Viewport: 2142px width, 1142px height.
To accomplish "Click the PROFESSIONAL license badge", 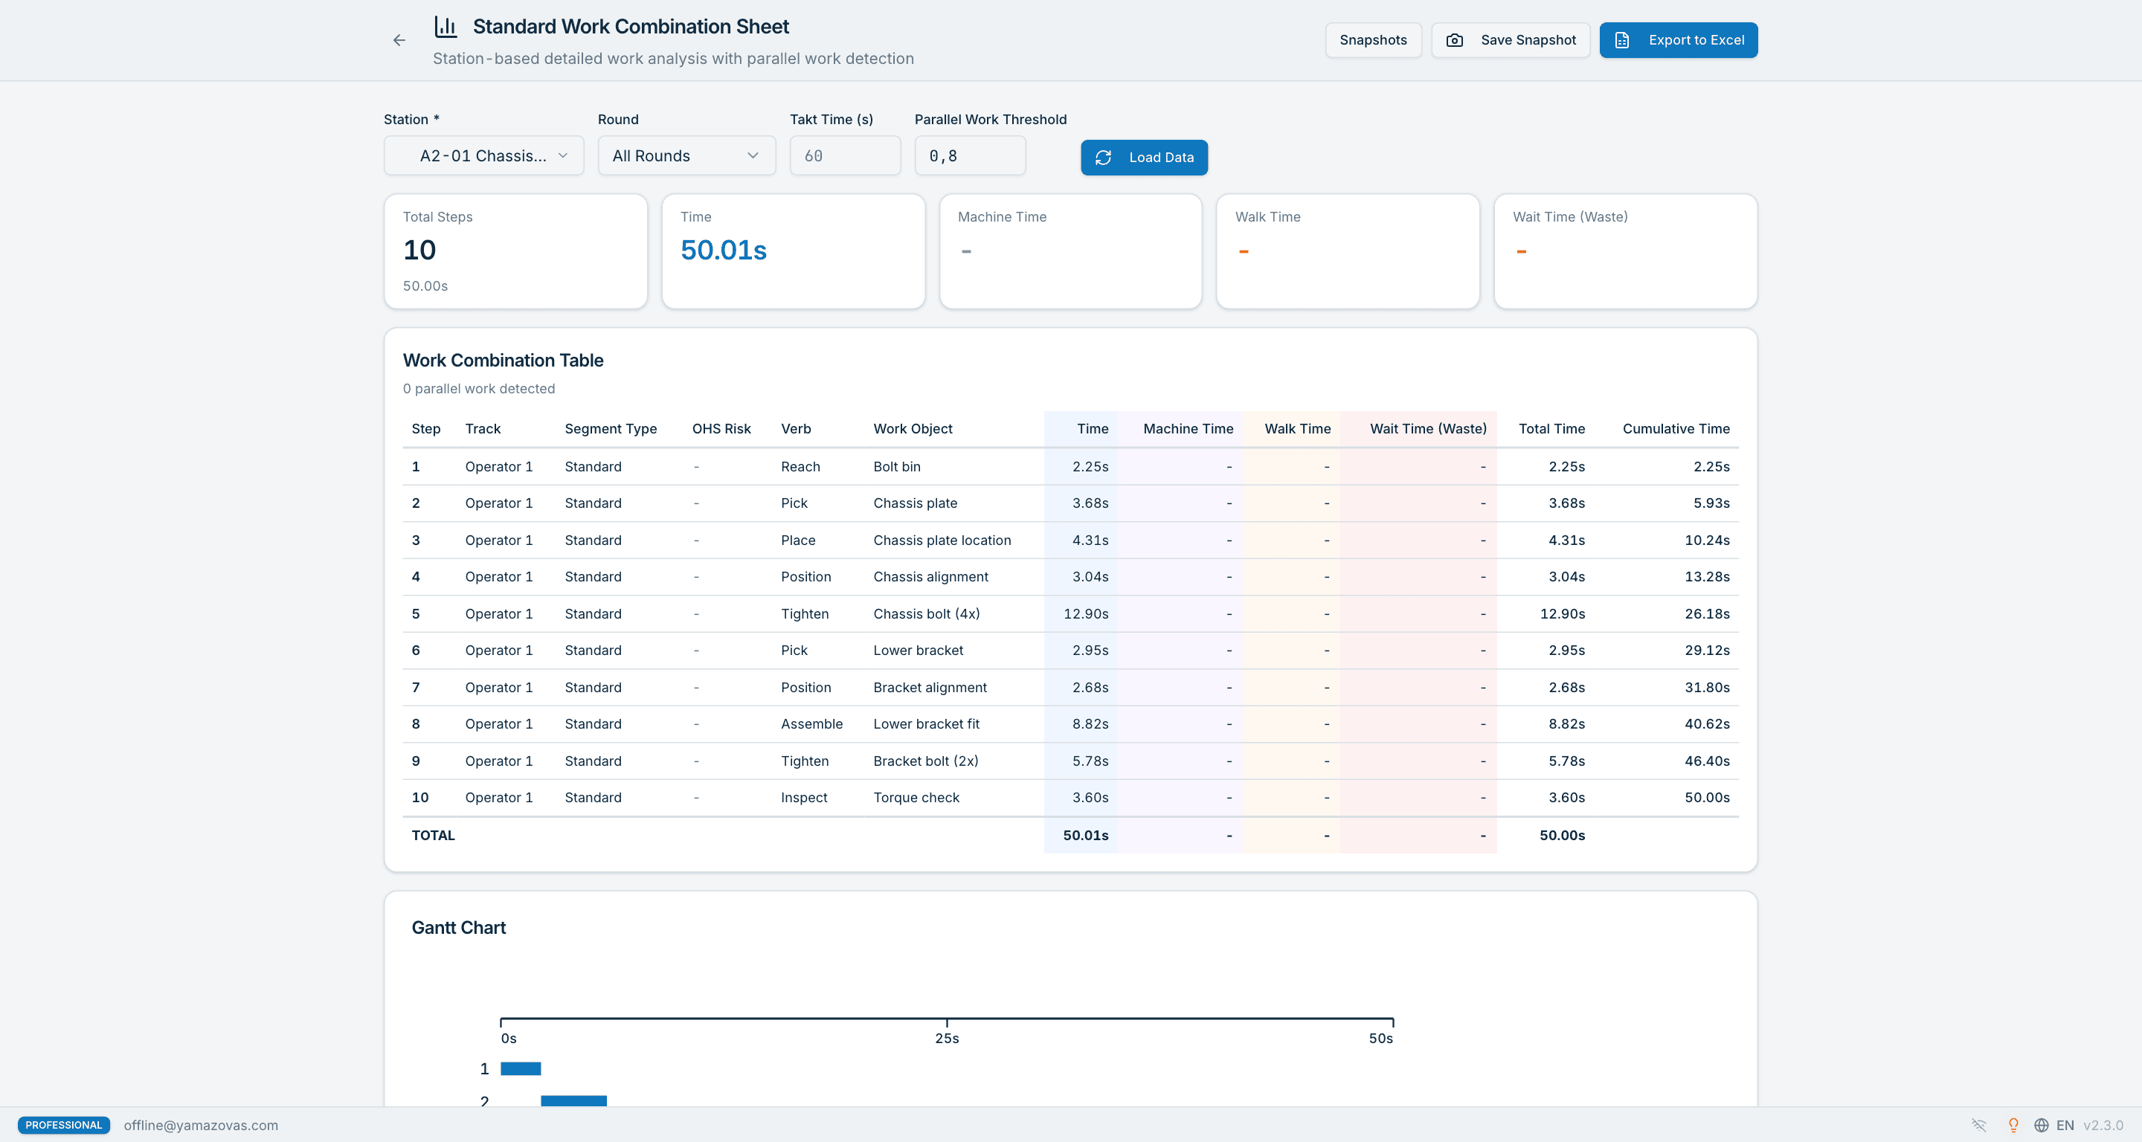I will click(x=64, y=1125).
